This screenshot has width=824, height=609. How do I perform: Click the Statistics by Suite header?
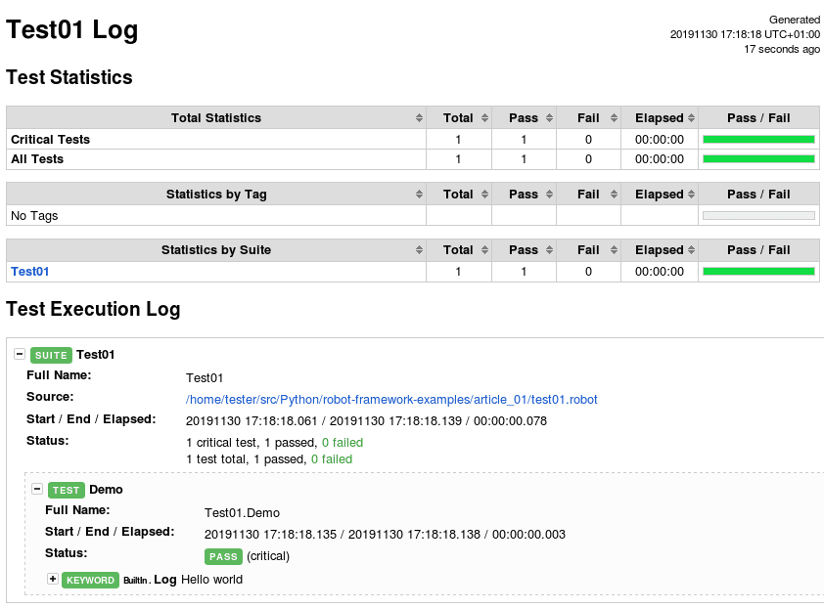216,250
